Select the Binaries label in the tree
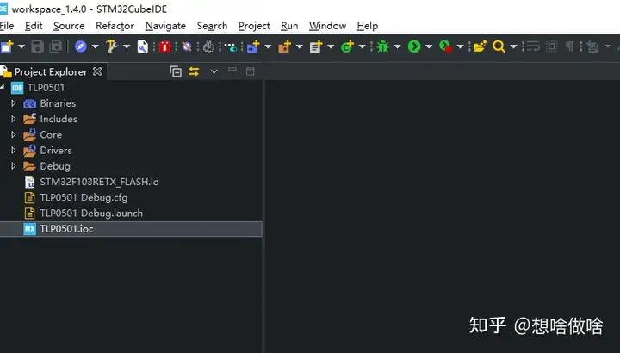 pos(58,103)
